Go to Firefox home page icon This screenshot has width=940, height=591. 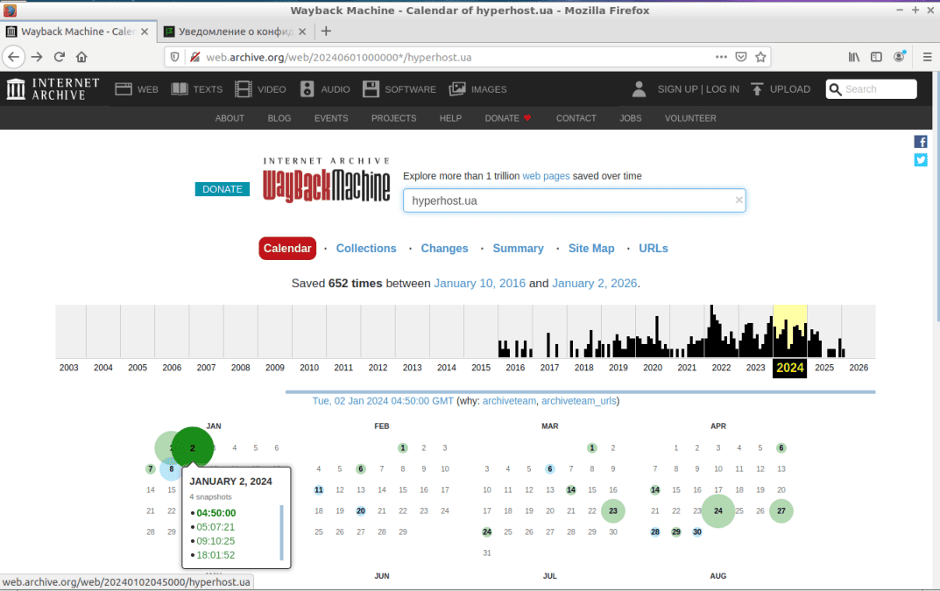(81, 57)
